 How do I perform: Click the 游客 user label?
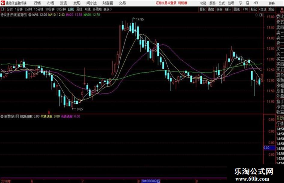(x=272, y=3)
